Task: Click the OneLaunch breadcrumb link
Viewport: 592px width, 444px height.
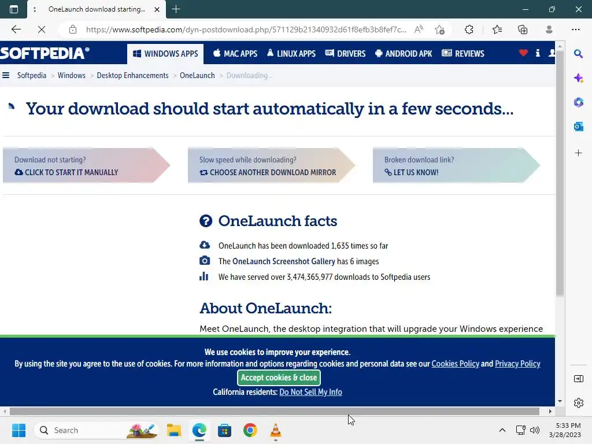Action: click(x=197, y=76)
